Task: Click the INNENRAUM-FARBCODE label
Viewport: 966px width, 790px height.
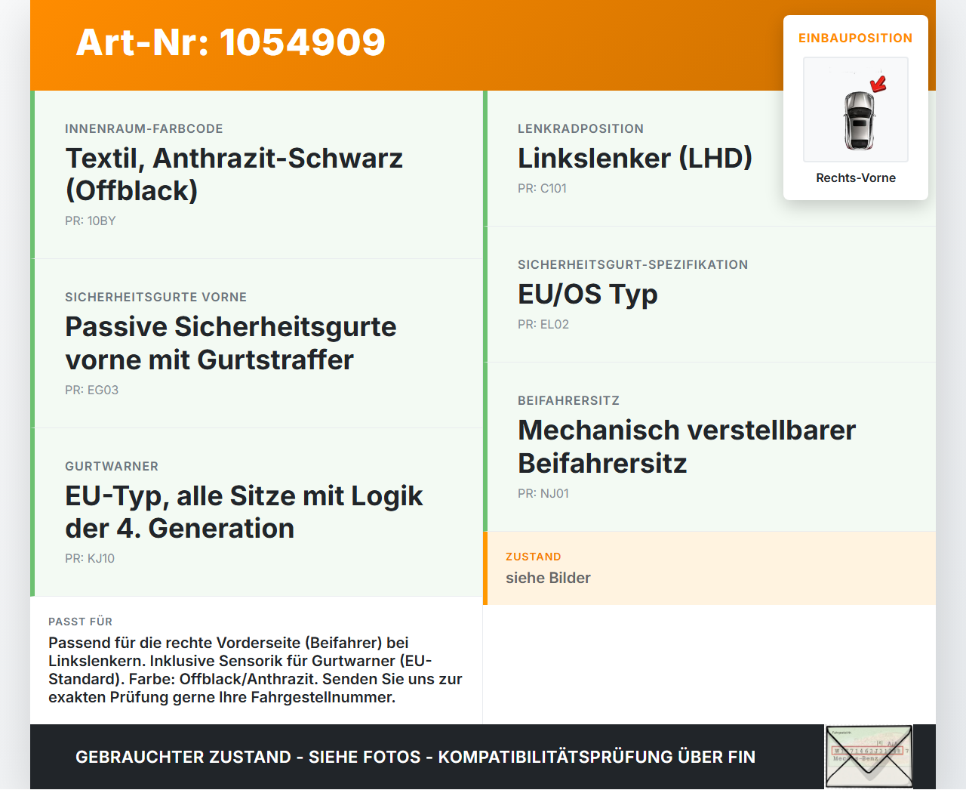Action: pyautogui.click(x=144, y=128)
